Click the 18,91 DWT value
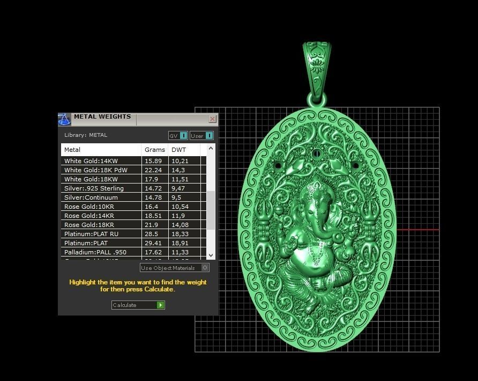This screenshot has height=381, width=478. (x=180, y=243)
